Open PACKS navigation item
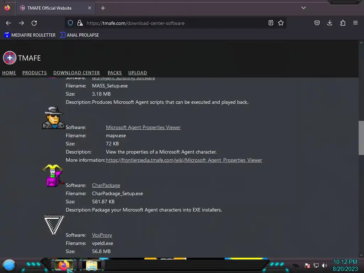 pos(114,73)
